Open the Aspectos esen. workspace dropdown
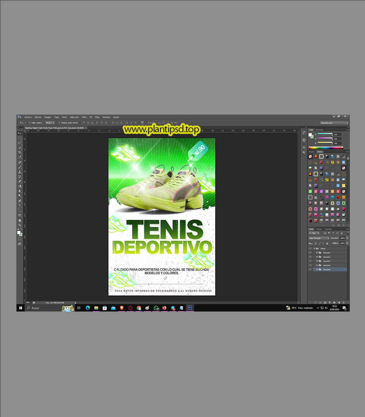This screenshot has width=365, height=417. tap(334, 123)
